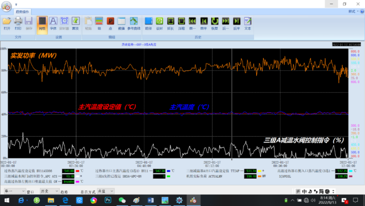This screenshot has width=365, height=206.
Task: Select the 参考曲线 reference curve tool
Action: (134, 23)
